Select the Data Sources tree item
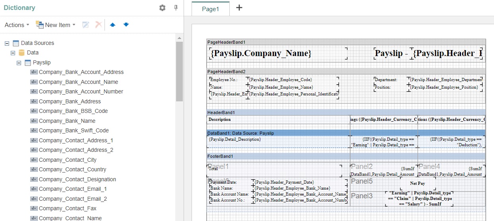Screen dimensions: 494x221 pos(37,43)
